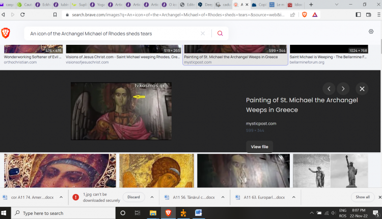
Task: Show previous image with left arrow
Action: pyautogui.click(x=329, y=89)
